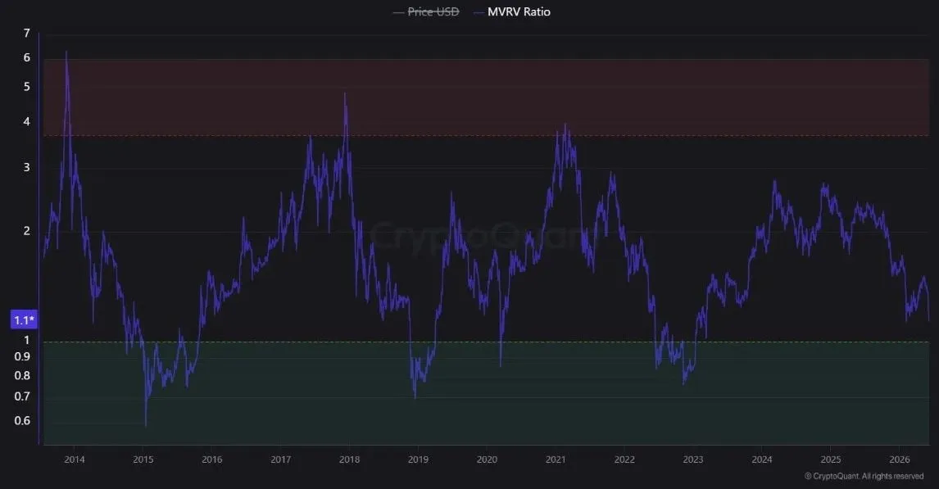Click the 2014 x-axis year label

click(75, 460)
